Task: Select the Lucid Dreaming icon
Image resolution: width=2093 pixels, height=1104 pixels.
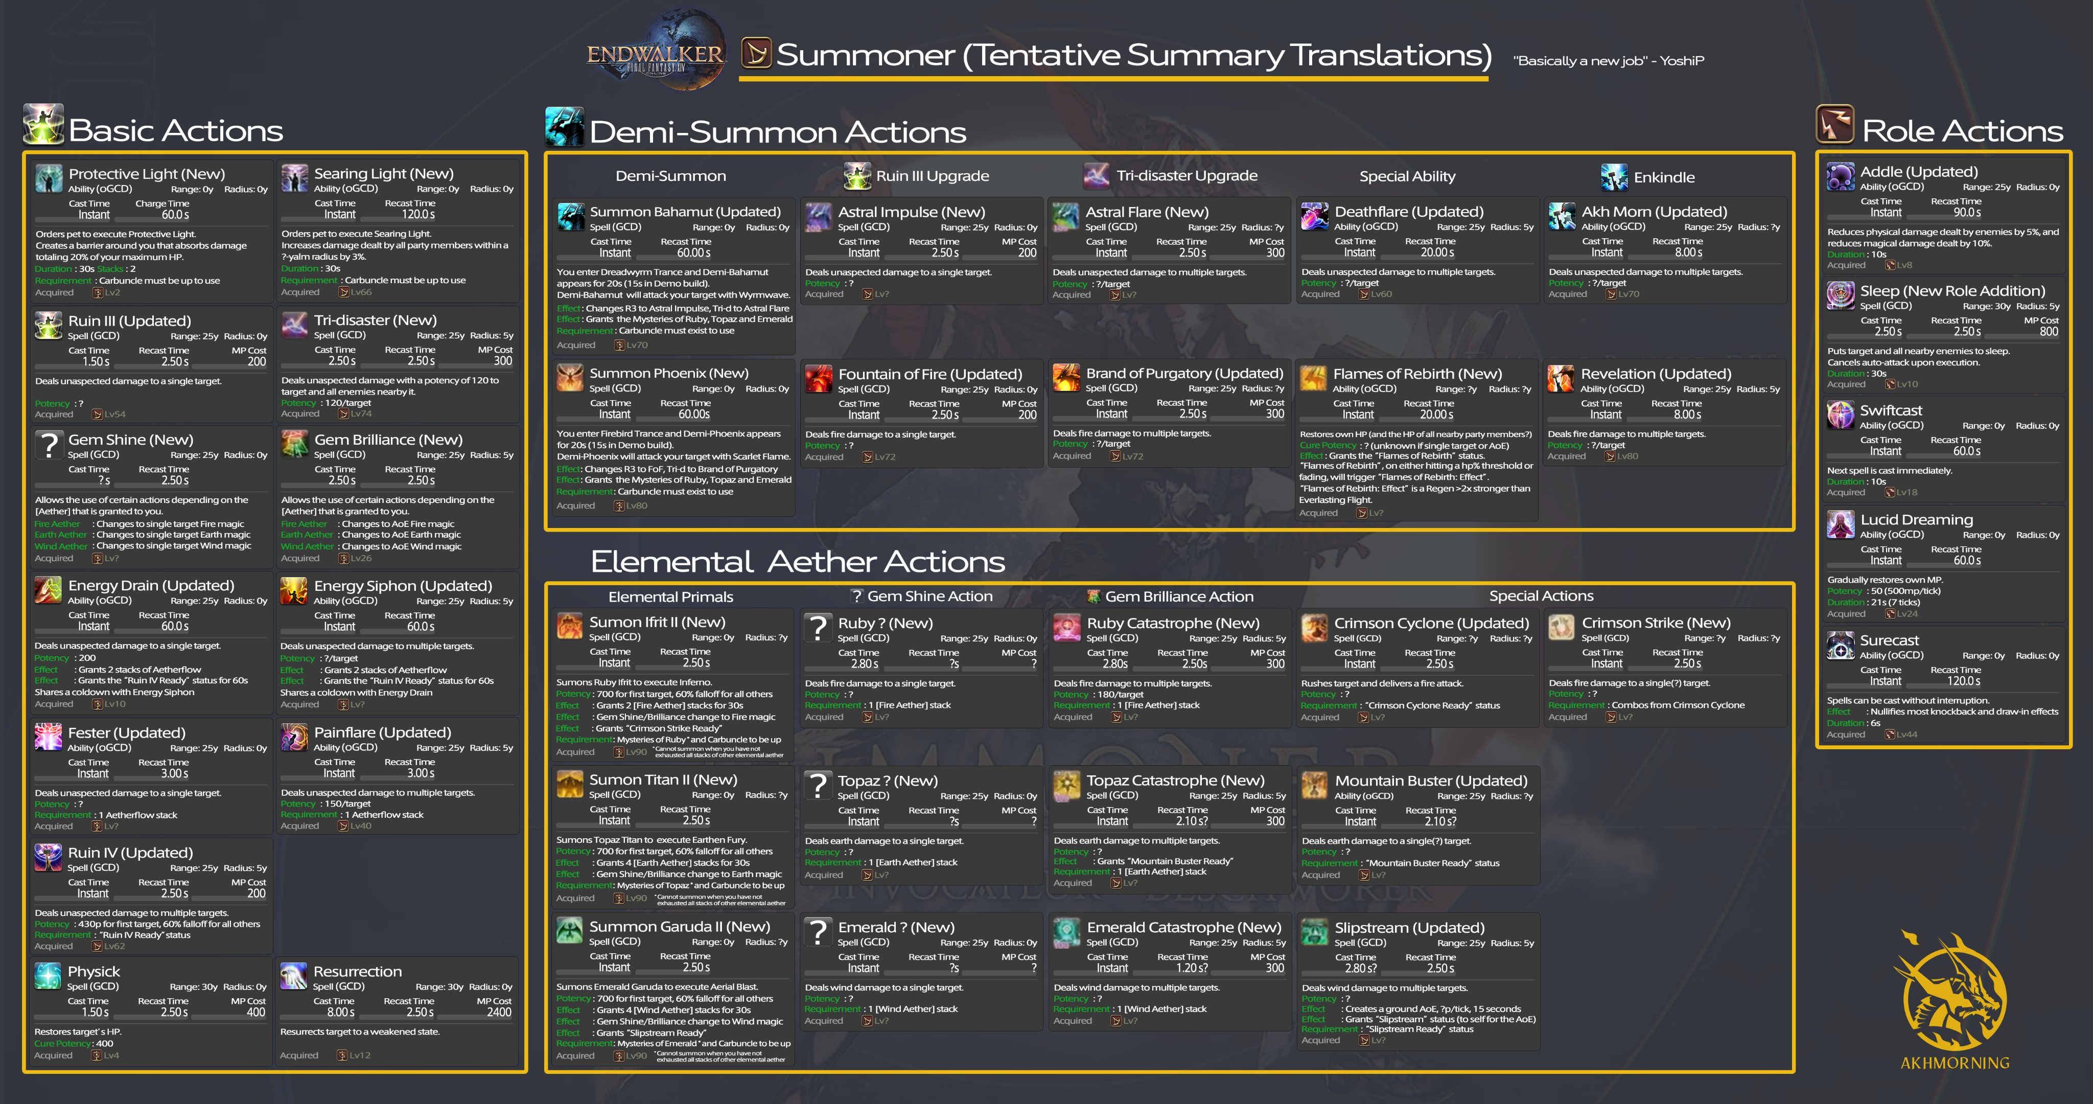Action: tap(1840, 524)
